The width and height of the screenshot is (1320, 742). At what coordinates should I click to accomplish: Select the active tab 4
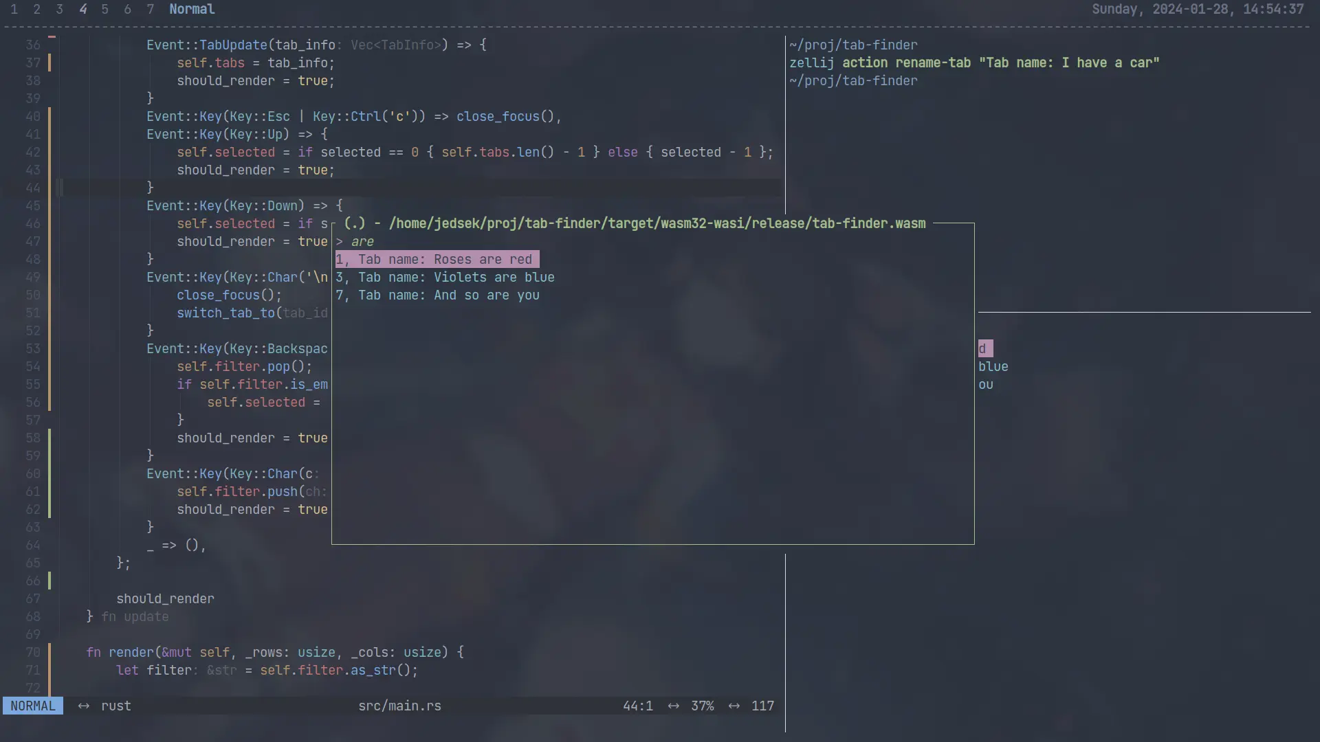[82, 10]
